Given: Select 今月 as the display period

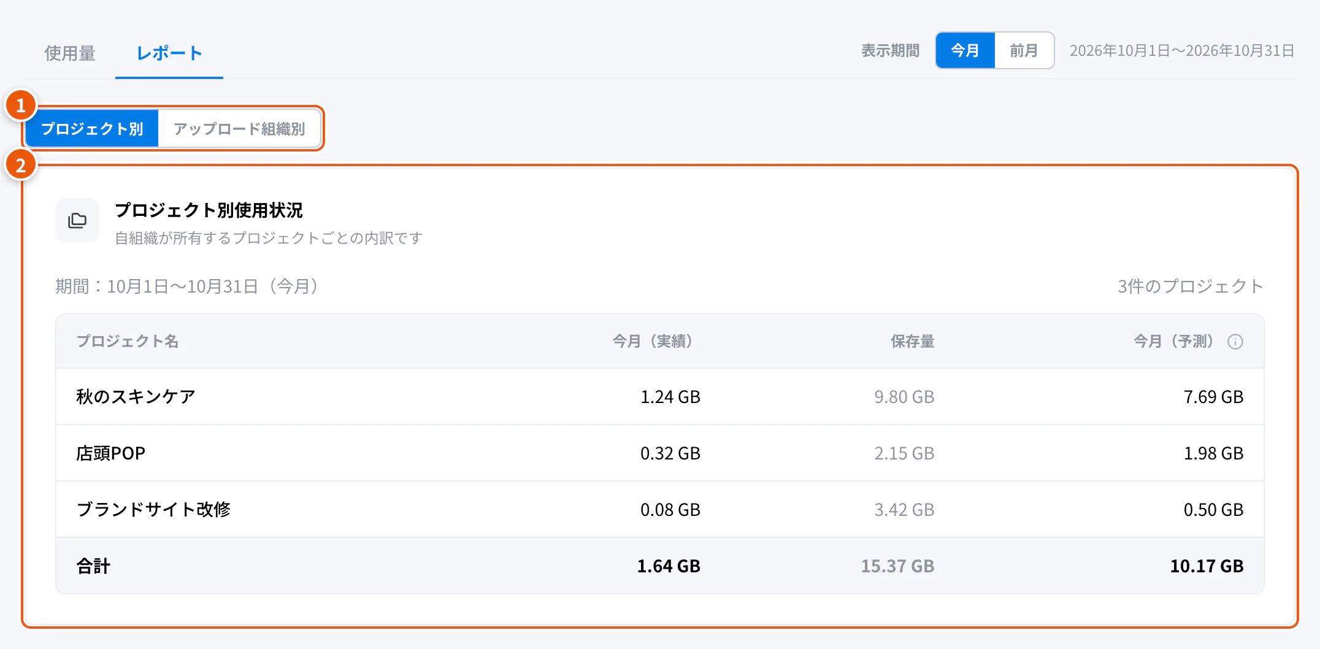Looking at the screenshot, I should click(965, 50).
